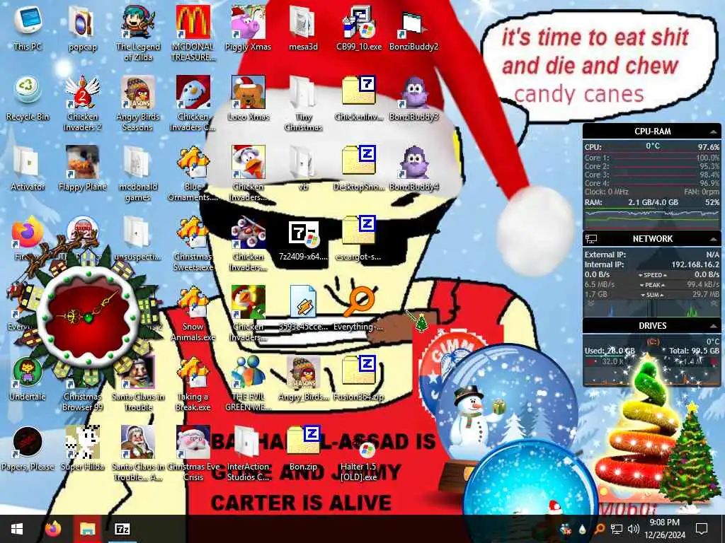Open the Activator folder icon
Screen dimensions: 725x543
click(28, 168)
